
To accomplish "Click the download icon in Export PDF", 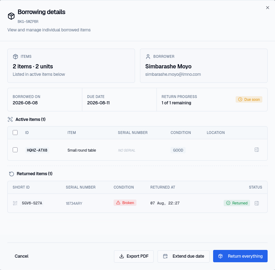I will 122,256.
